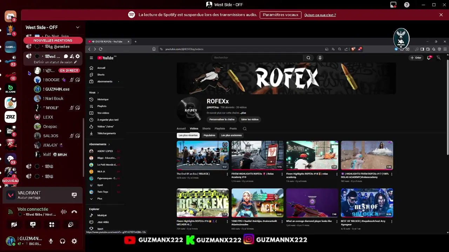Select voice member ! BOOGIE
The height and width of the screenshot is (252, 449).
[x=57, y=80]
